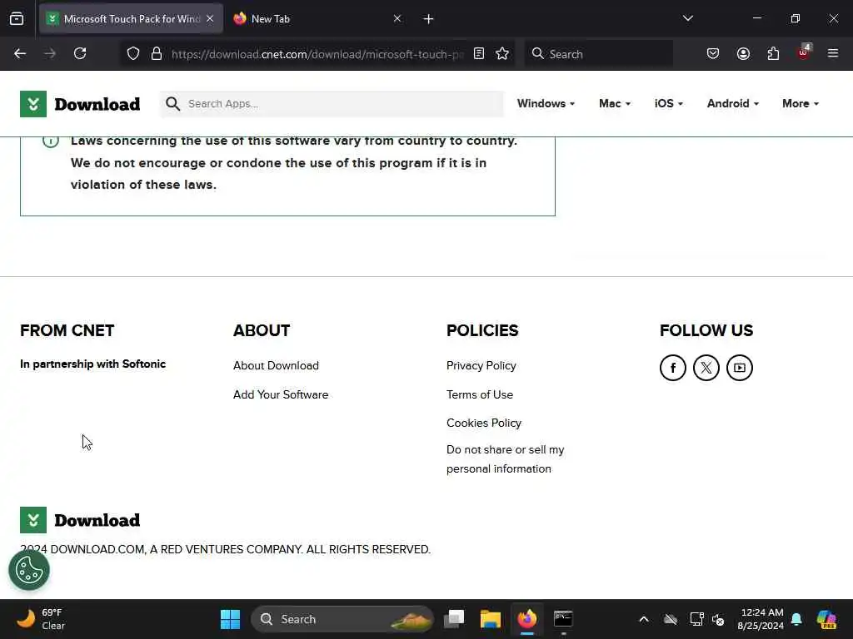Open the Privacy Policy link
The height and width of the screenshot is (639, 853).
(x=481, y=366)
